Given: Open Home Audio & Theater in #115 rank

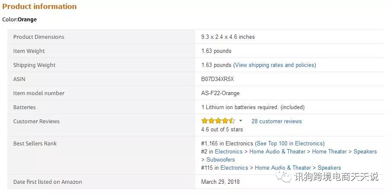Looking at the screenshot, I should tap(283, 168).
